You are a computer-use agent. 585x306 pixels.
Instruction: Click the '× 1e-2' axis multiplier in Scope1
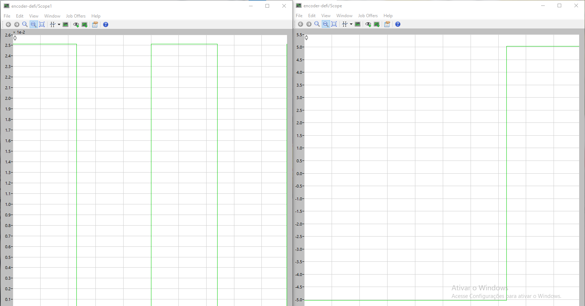pyautogui.click(x=19, y=32)
